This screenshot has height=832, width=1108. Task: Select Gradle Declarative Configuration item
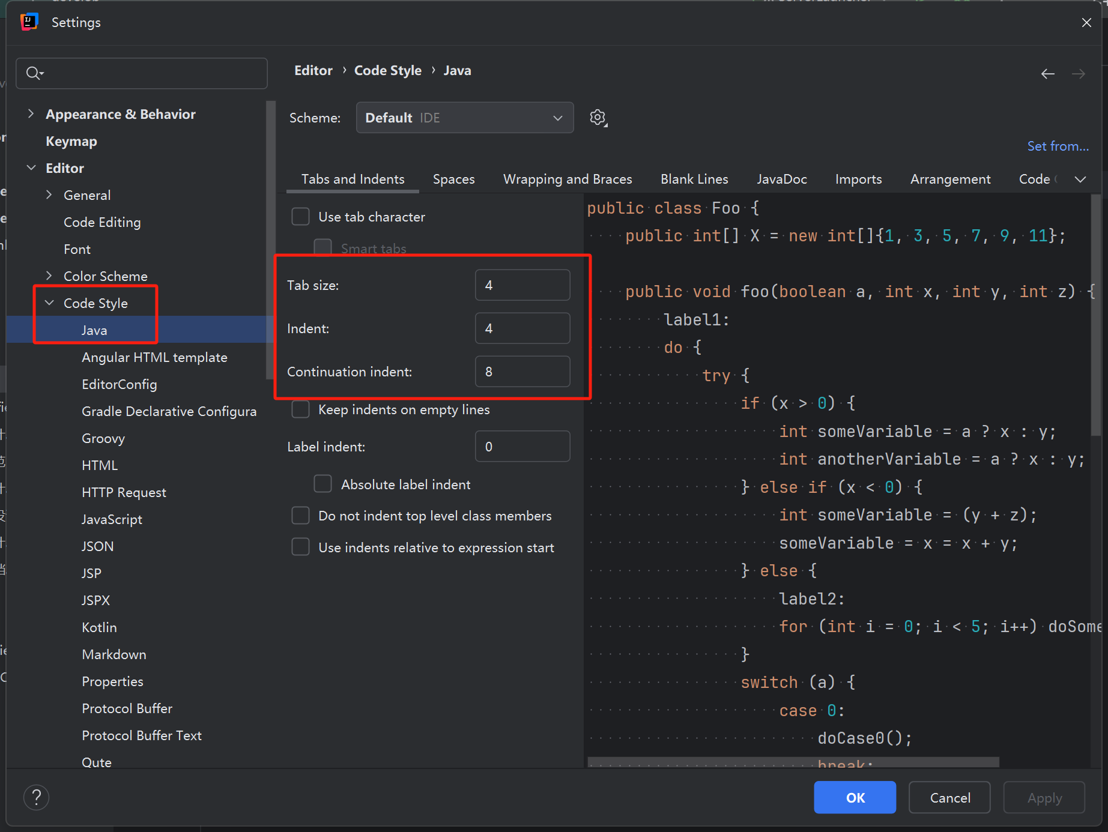coord(169,411)
